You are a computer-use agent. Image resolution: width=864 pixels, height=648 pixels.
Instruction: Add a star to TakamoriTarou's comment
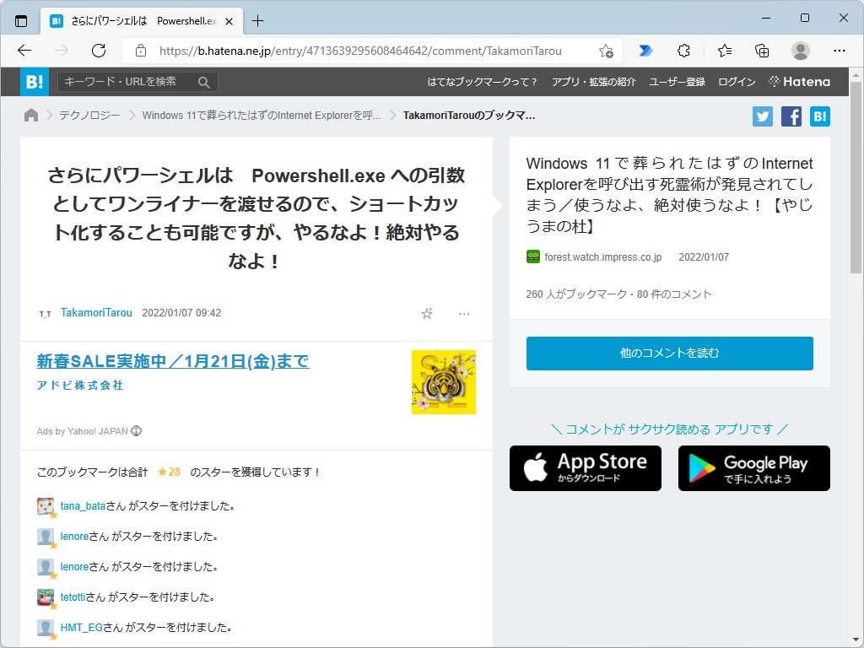[427, 313]
